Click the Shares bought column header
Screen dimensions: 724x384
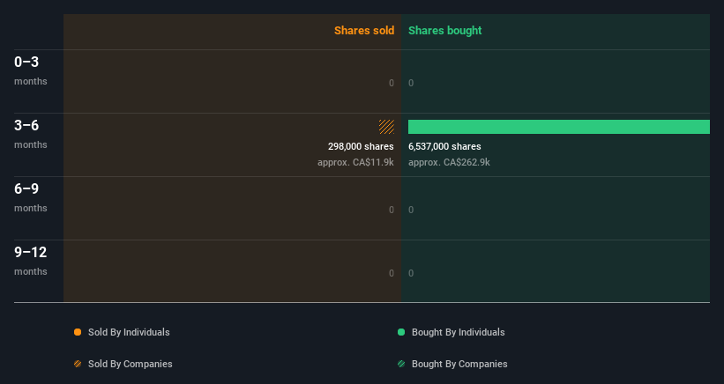(444, 31)
